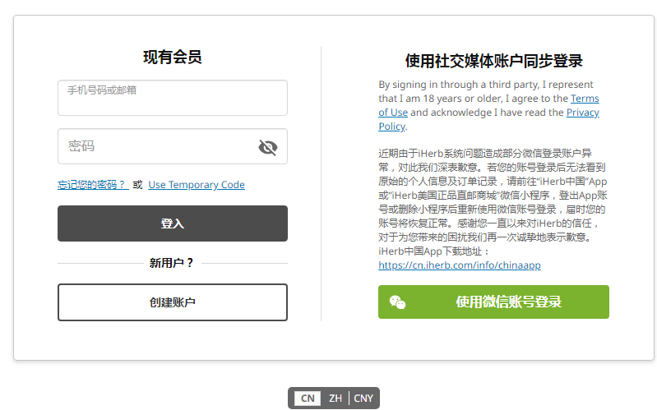Click the 创建账户 button
Viewport: 657px width, 410px height.
tap(172, 302)
